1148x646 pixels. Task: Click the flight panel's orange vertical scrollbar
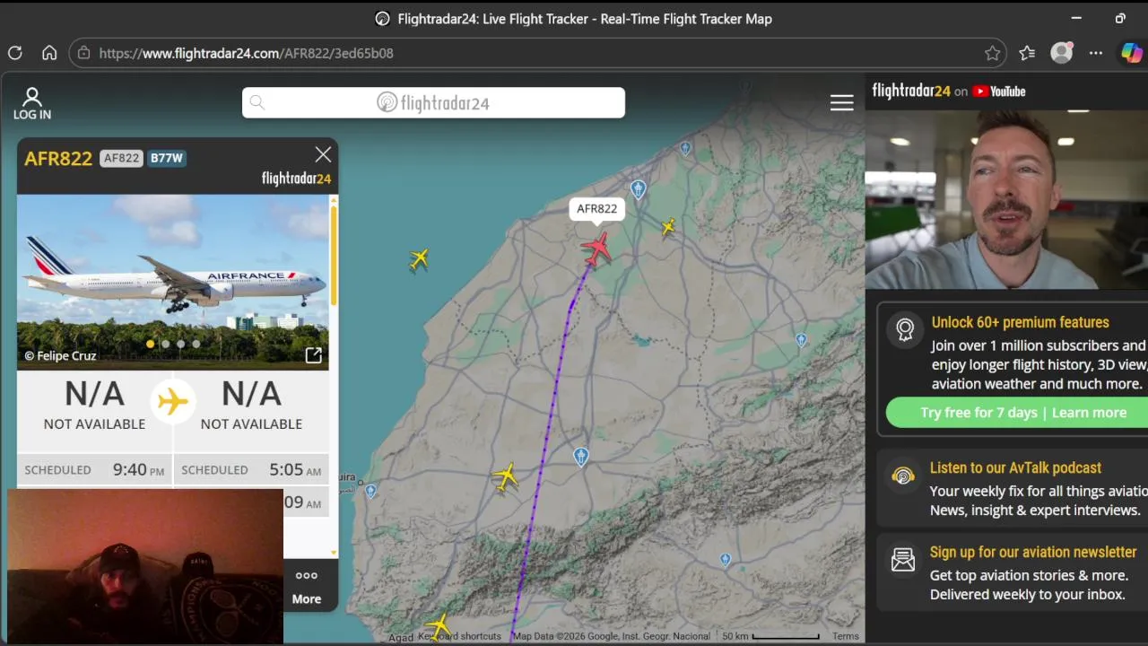(334, 256)
